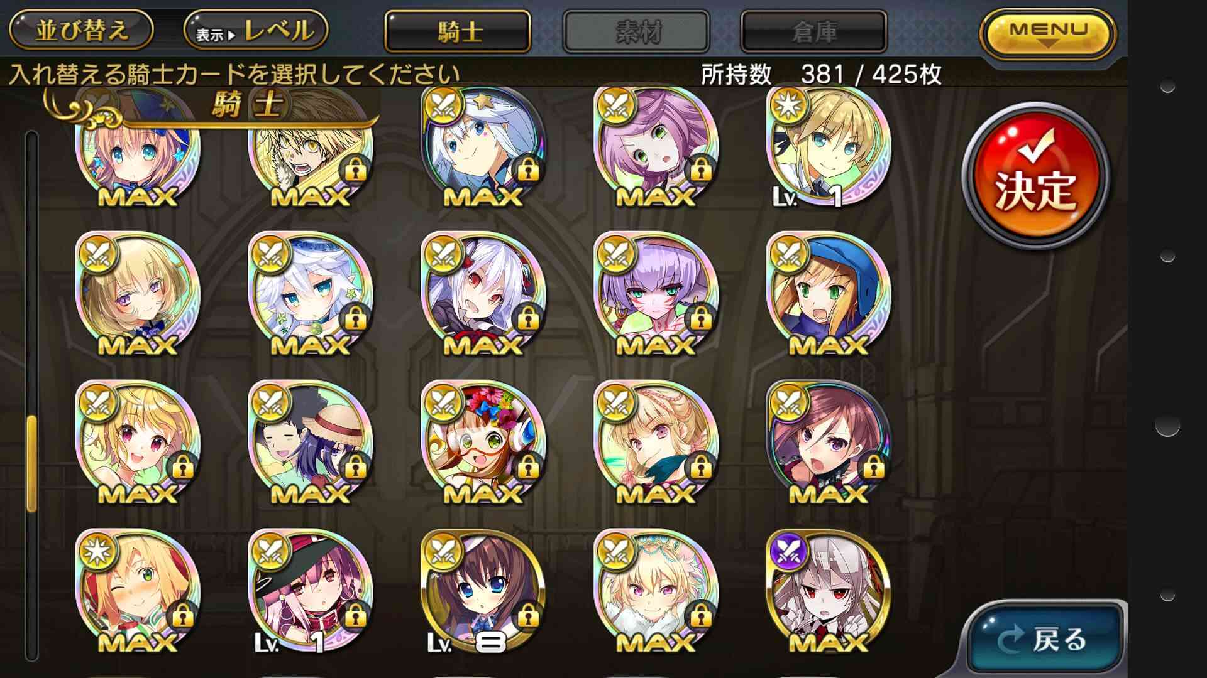Open the MENU dropdown
1207x678 pixels.
pos(1047,33)
